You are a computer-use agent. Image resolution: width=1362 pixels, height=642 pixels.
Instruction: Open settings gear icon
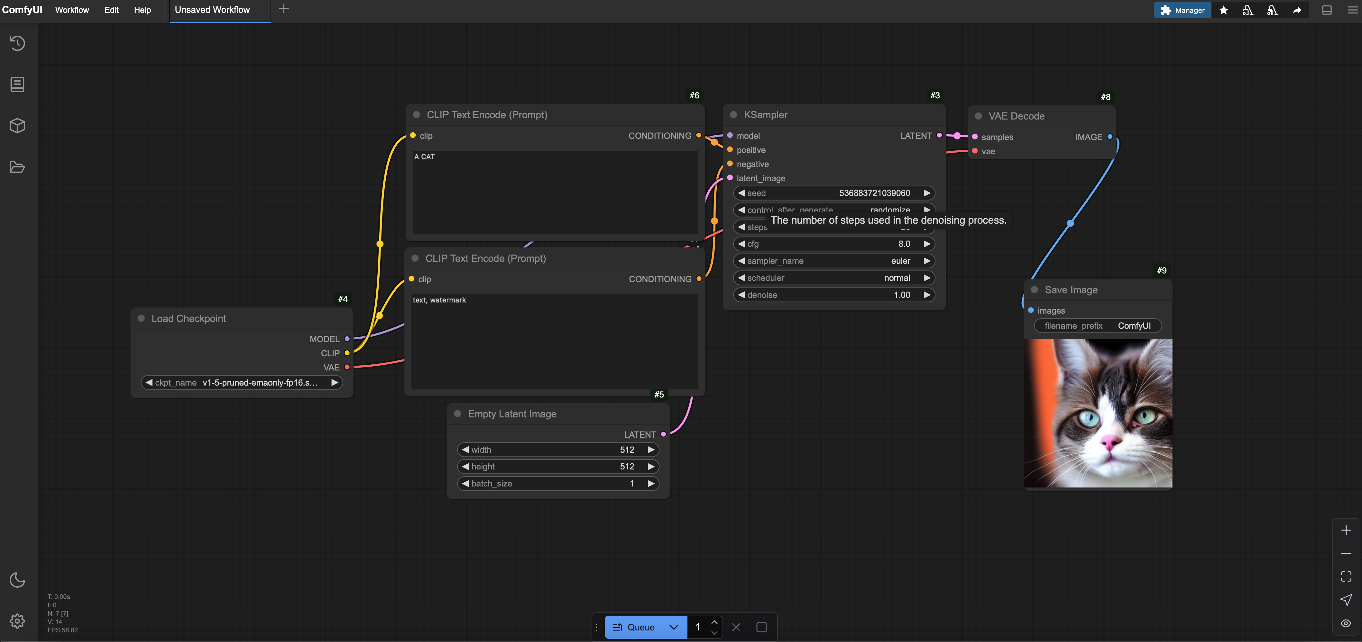pyautogui.click(x=17, y=621)
